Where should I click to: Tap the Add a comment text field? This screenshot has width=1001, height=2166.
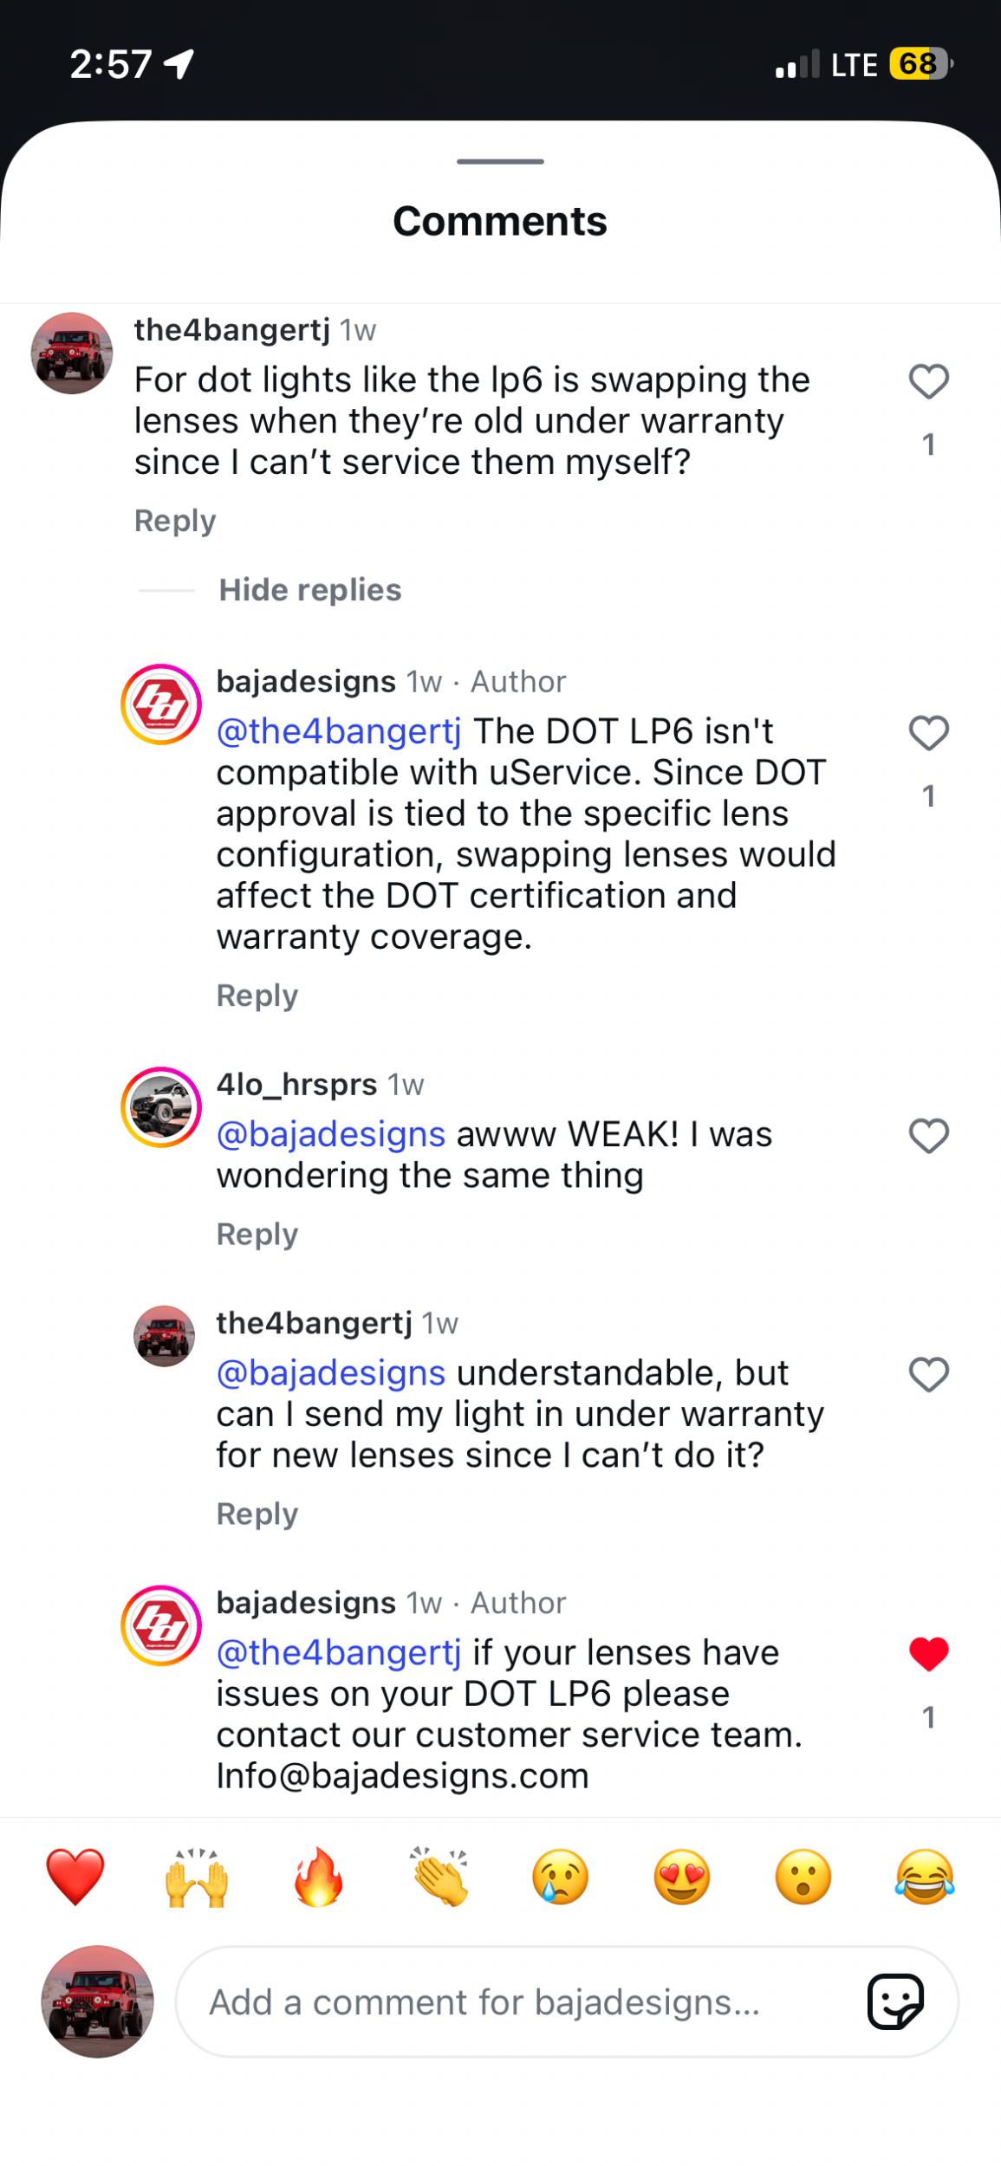pos(520,2002)
